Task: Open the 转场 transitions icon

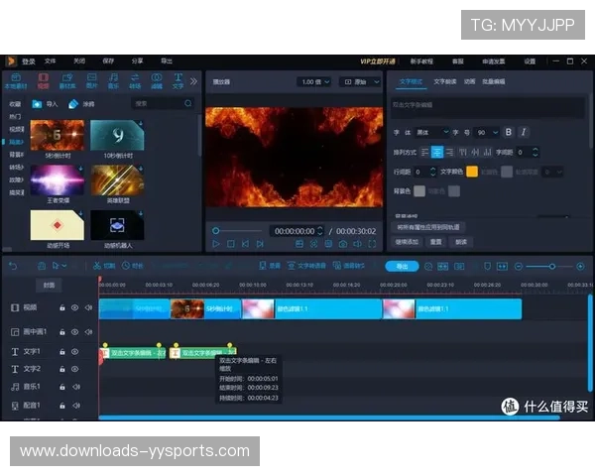Action: pos(135,79)
